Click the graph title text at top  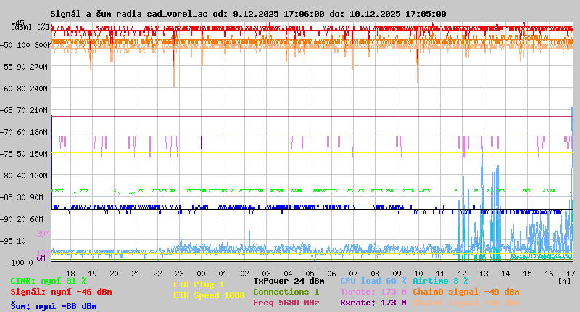tap(248, 14)
